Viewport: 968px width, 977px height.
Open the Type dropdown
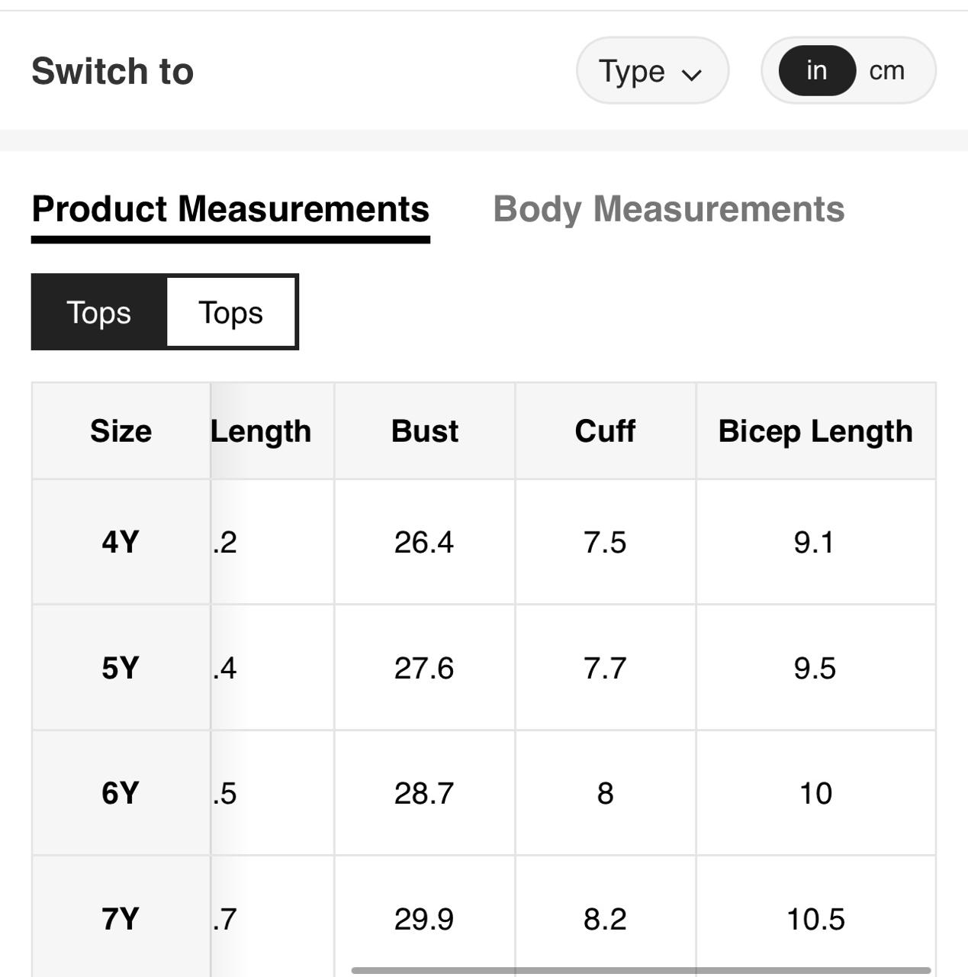[x=651, y=71]
